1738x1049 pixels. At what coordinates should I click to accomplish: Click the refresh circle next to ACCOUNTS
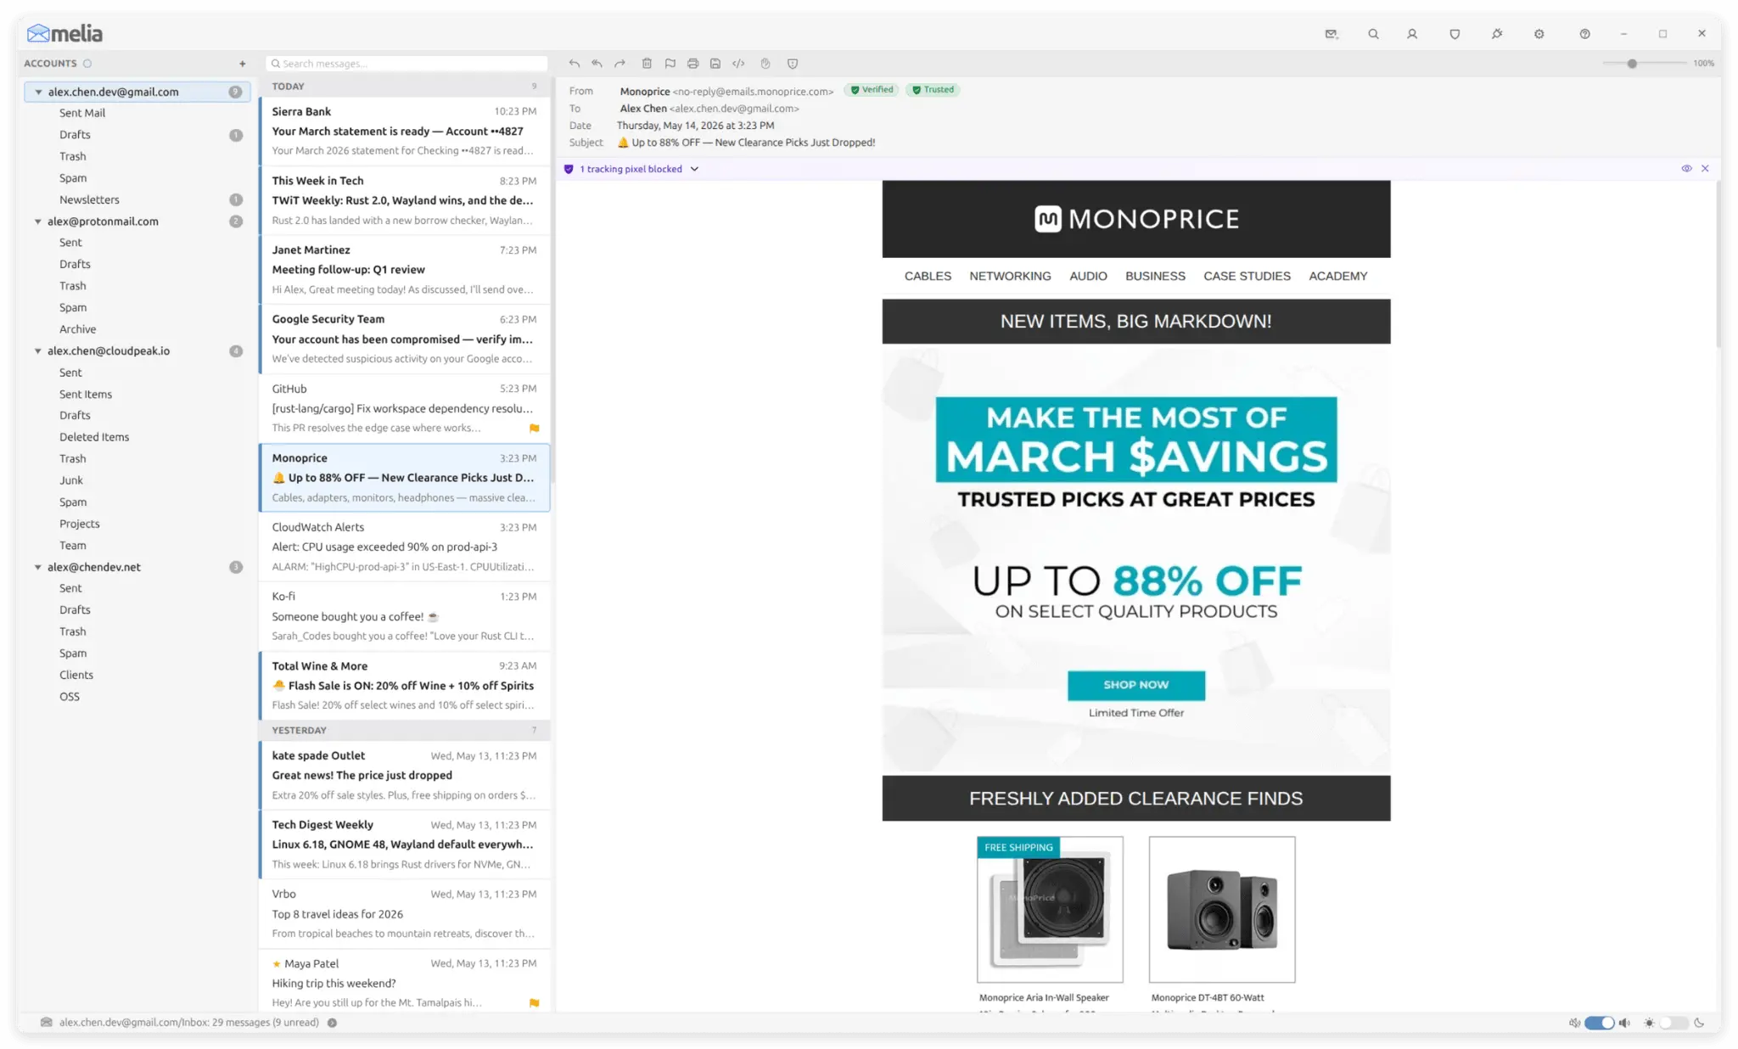tap(87, 64)
